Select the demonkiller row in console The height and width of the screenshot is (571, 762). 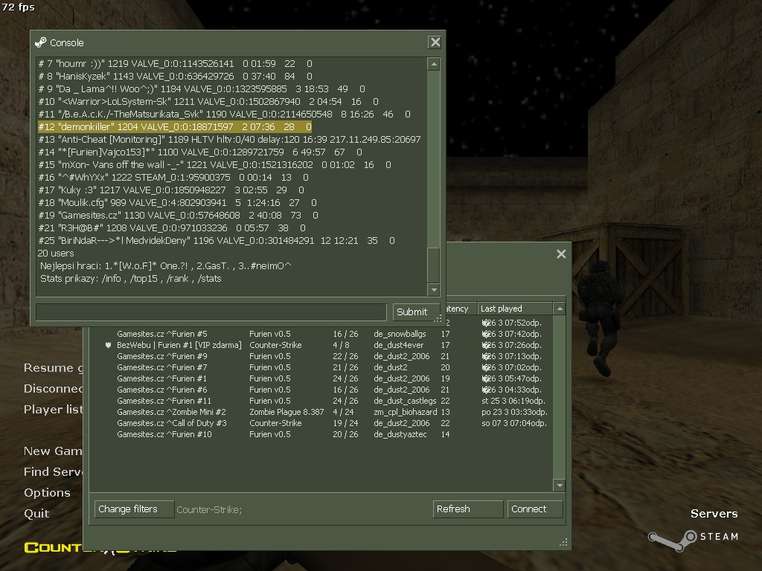pos(175,127)
